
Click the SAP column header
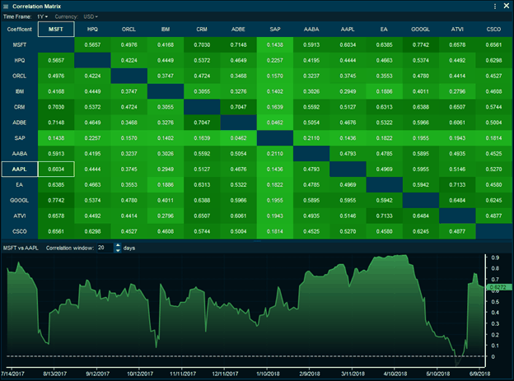pos(275,29)
